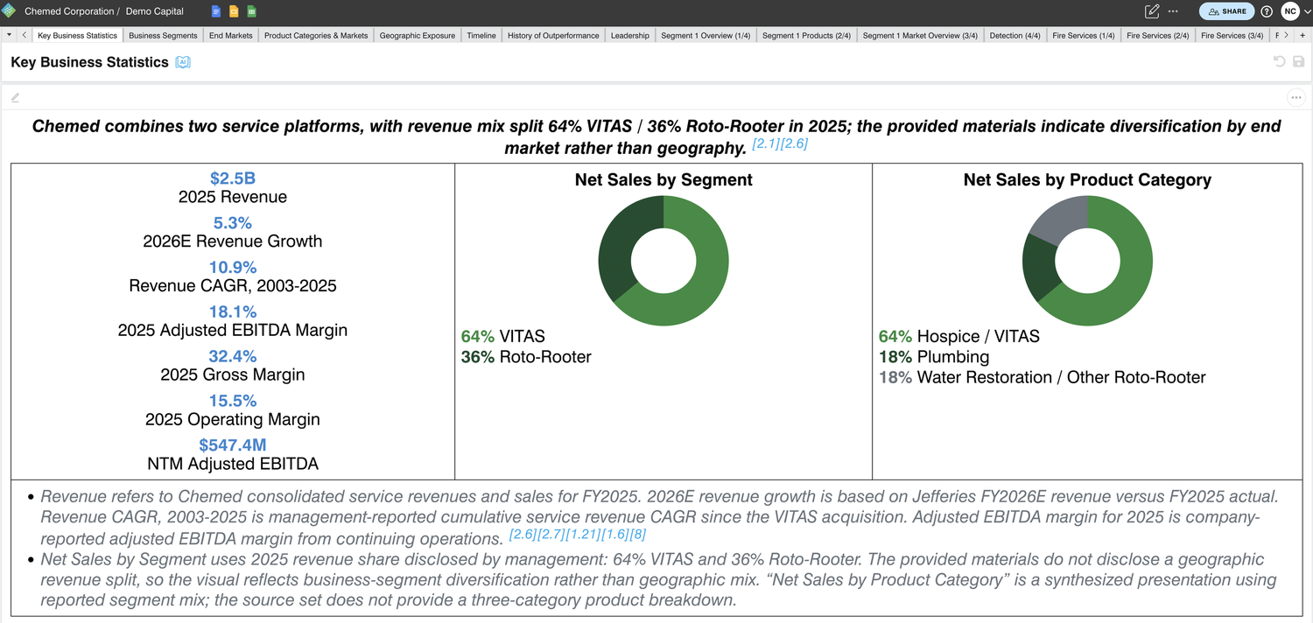Click citation [2.7] in the footnote
1313x623 pixels.
[551, 534]
